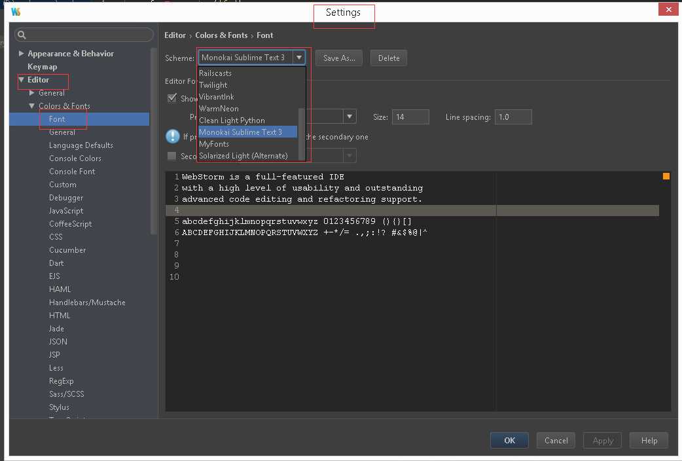The height and width of the screenshot is (461, 682).
Task: Open RegExp colors settings
Action: click(61, 380)
